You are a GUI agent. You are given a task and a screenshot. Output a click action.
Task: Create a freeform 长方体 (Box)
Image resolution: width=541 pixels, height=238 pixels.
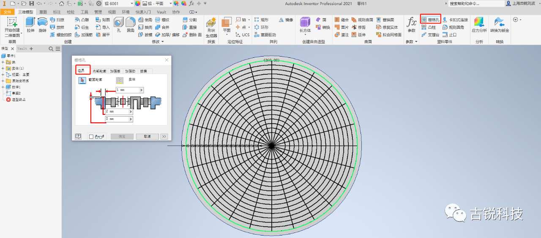pos(305,25)
